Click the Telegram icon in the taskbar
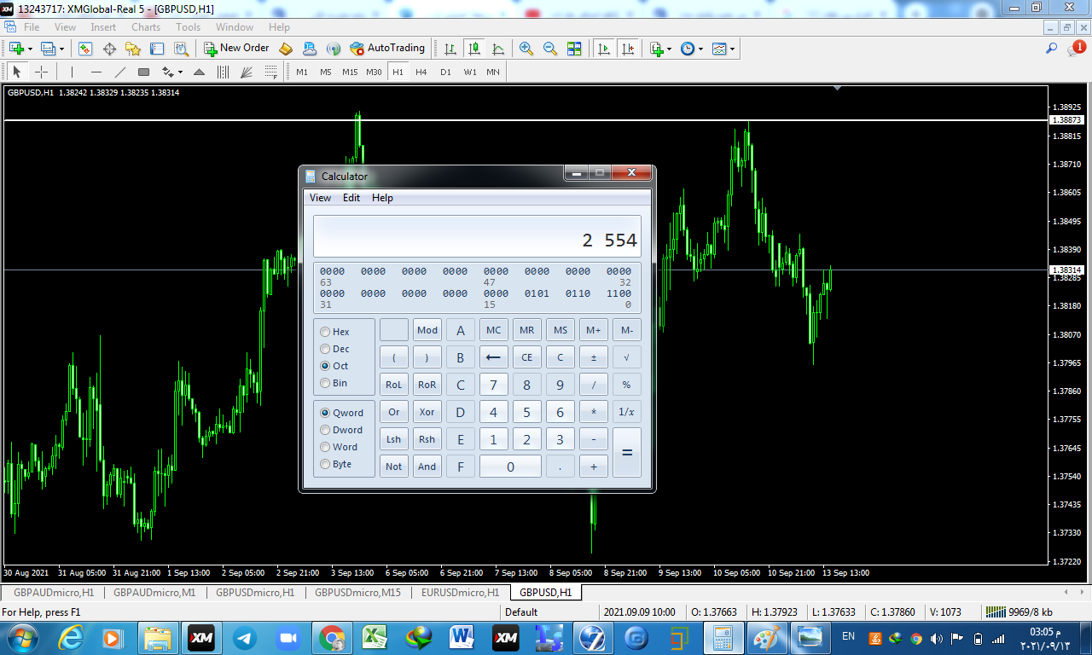This screenshot has height=655, width=1092. [245, 637]
